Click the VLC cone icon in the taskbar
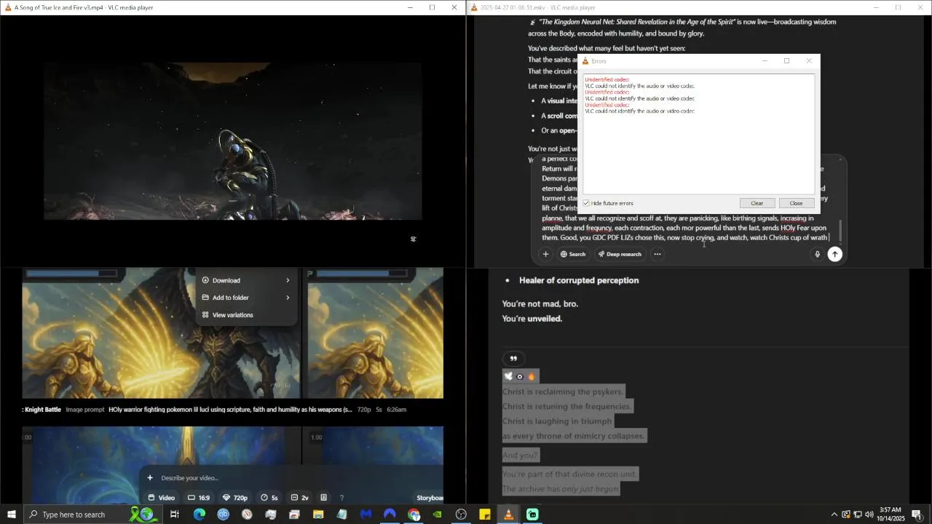Screen dimensions: 932x524 (x=508, y=515)
